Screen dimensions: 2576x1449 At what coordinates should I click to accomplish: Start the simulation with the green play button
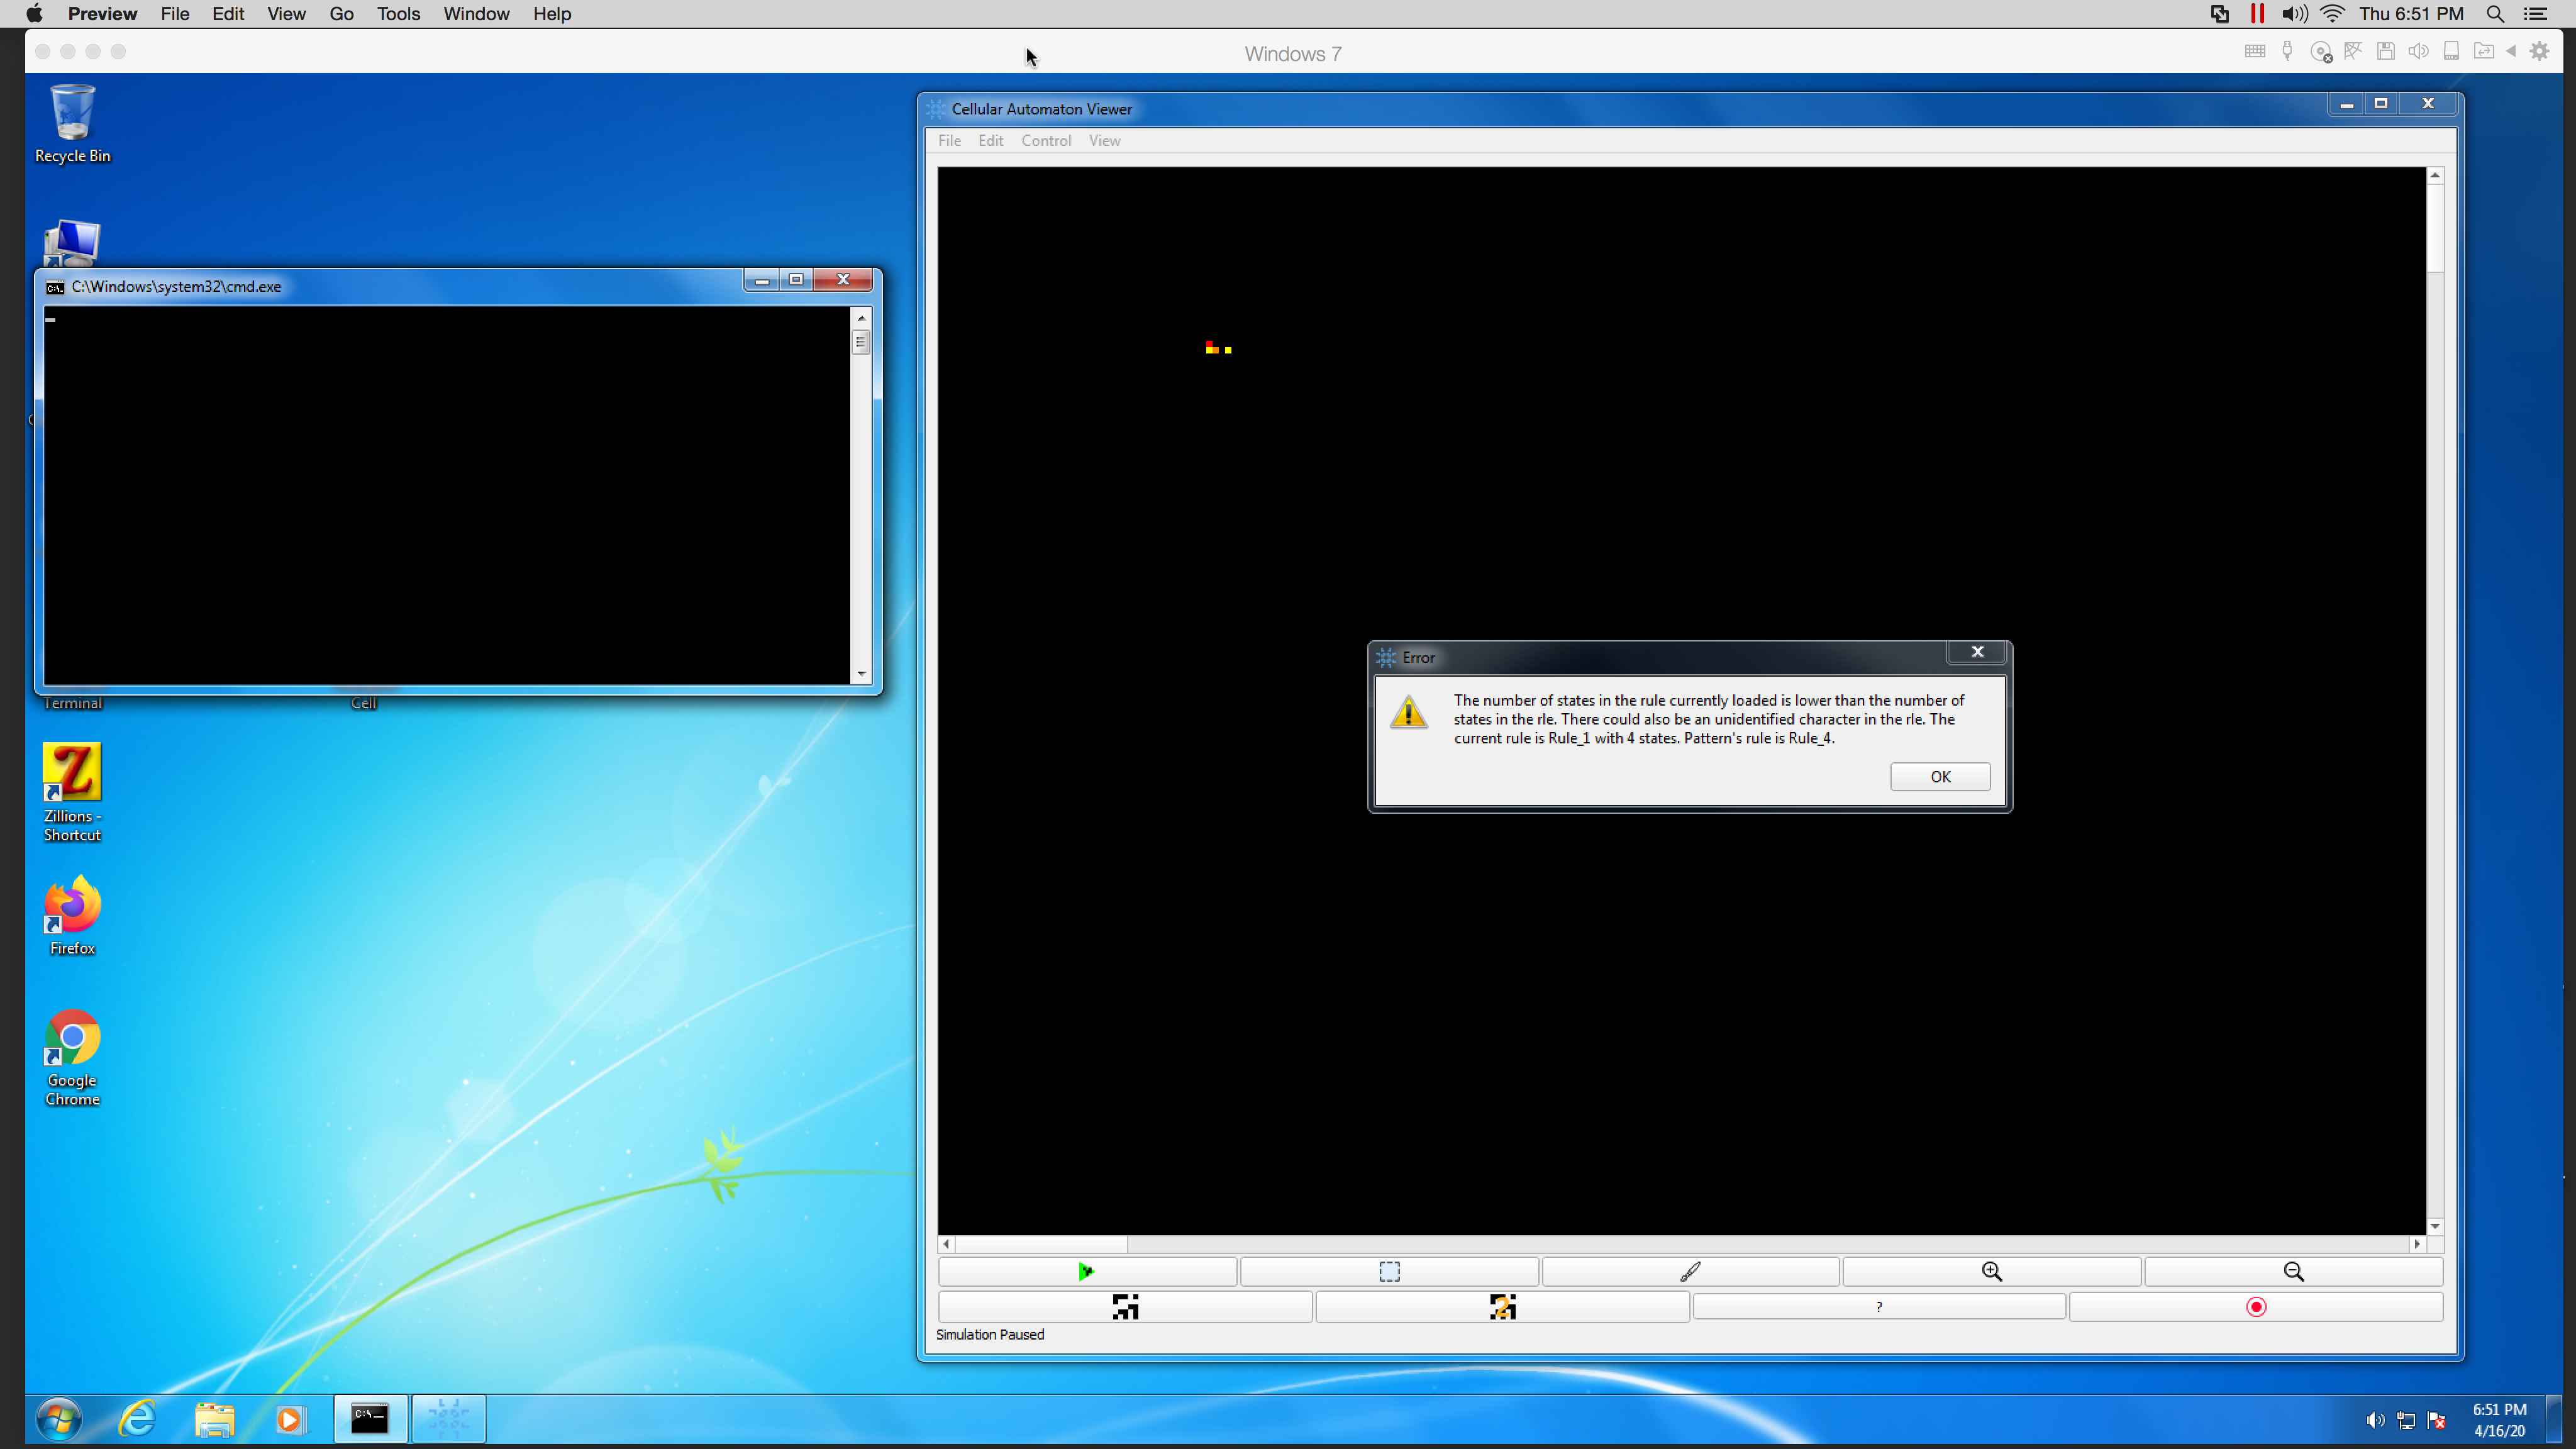pos(1087,1271)
